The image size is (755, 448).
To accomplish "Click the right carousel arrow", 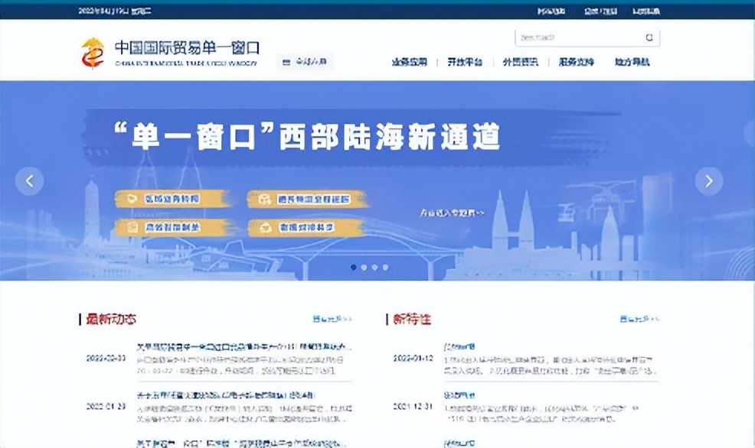I will pos(708,181).
